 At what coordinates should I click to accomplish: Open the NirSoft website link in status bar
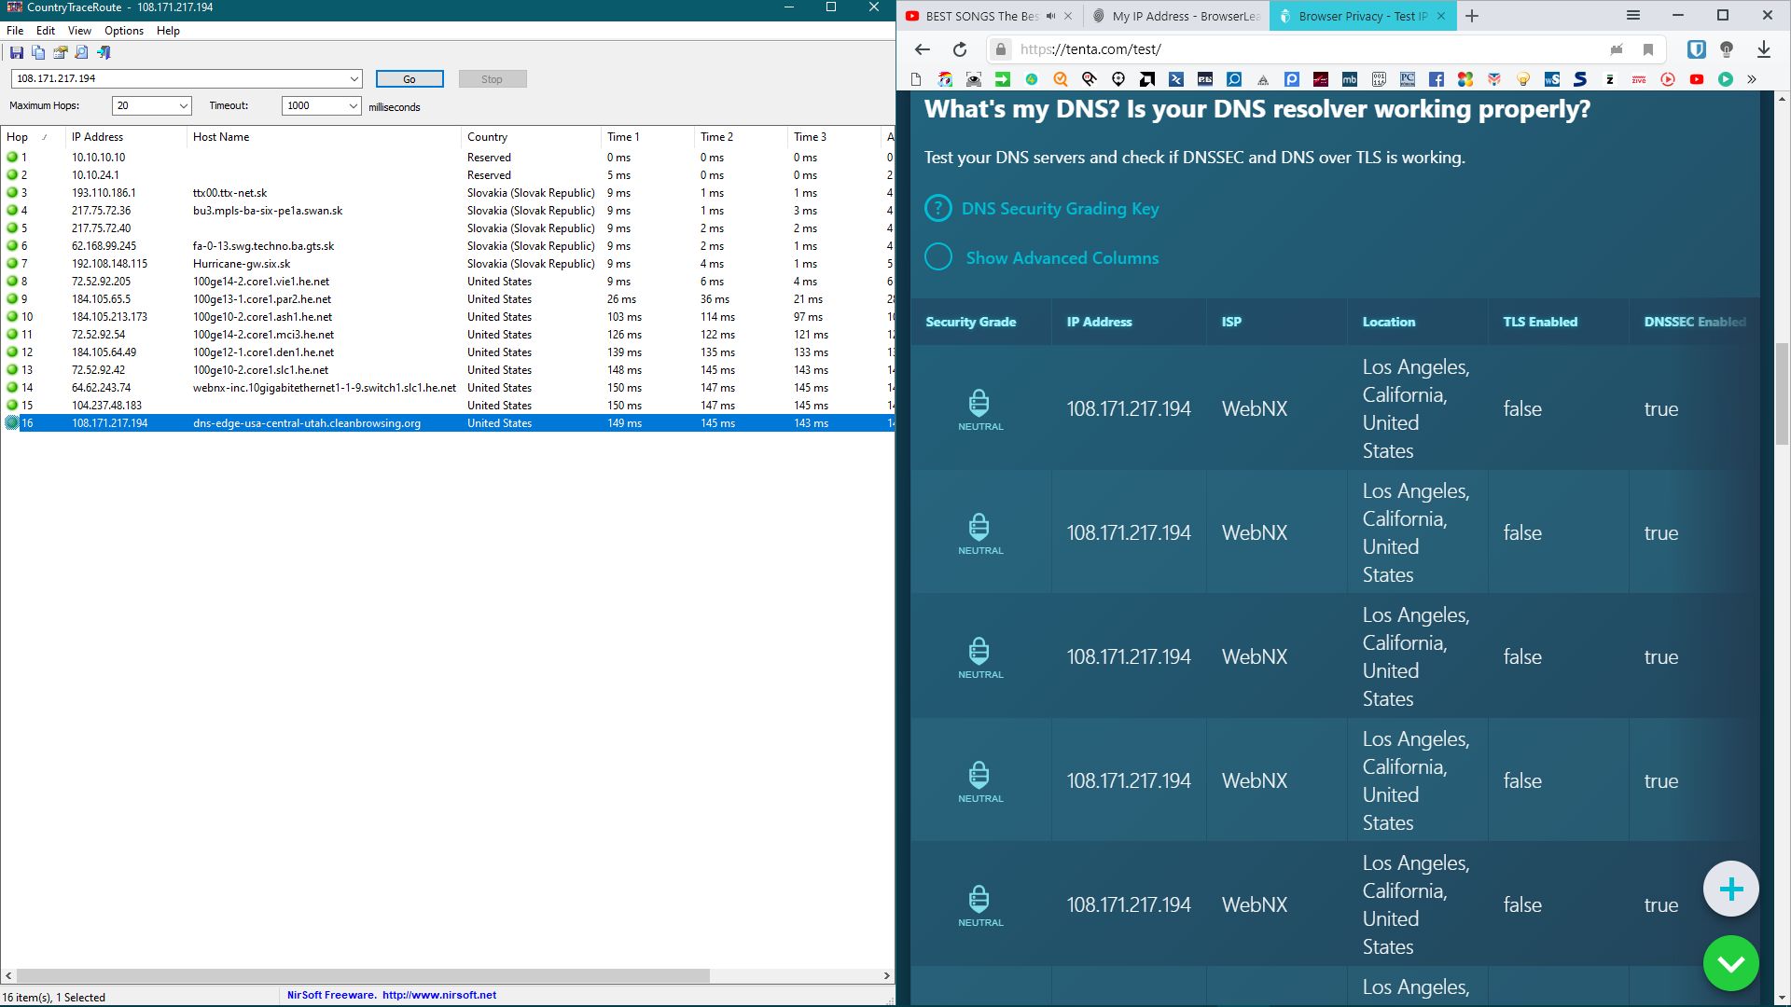pos(439,995)
